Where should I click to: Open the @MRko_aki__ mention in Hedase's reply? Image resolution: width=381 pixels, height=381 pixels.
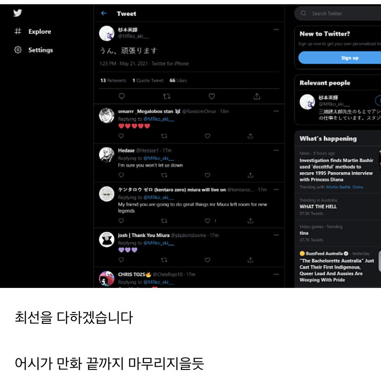point(159,158)
